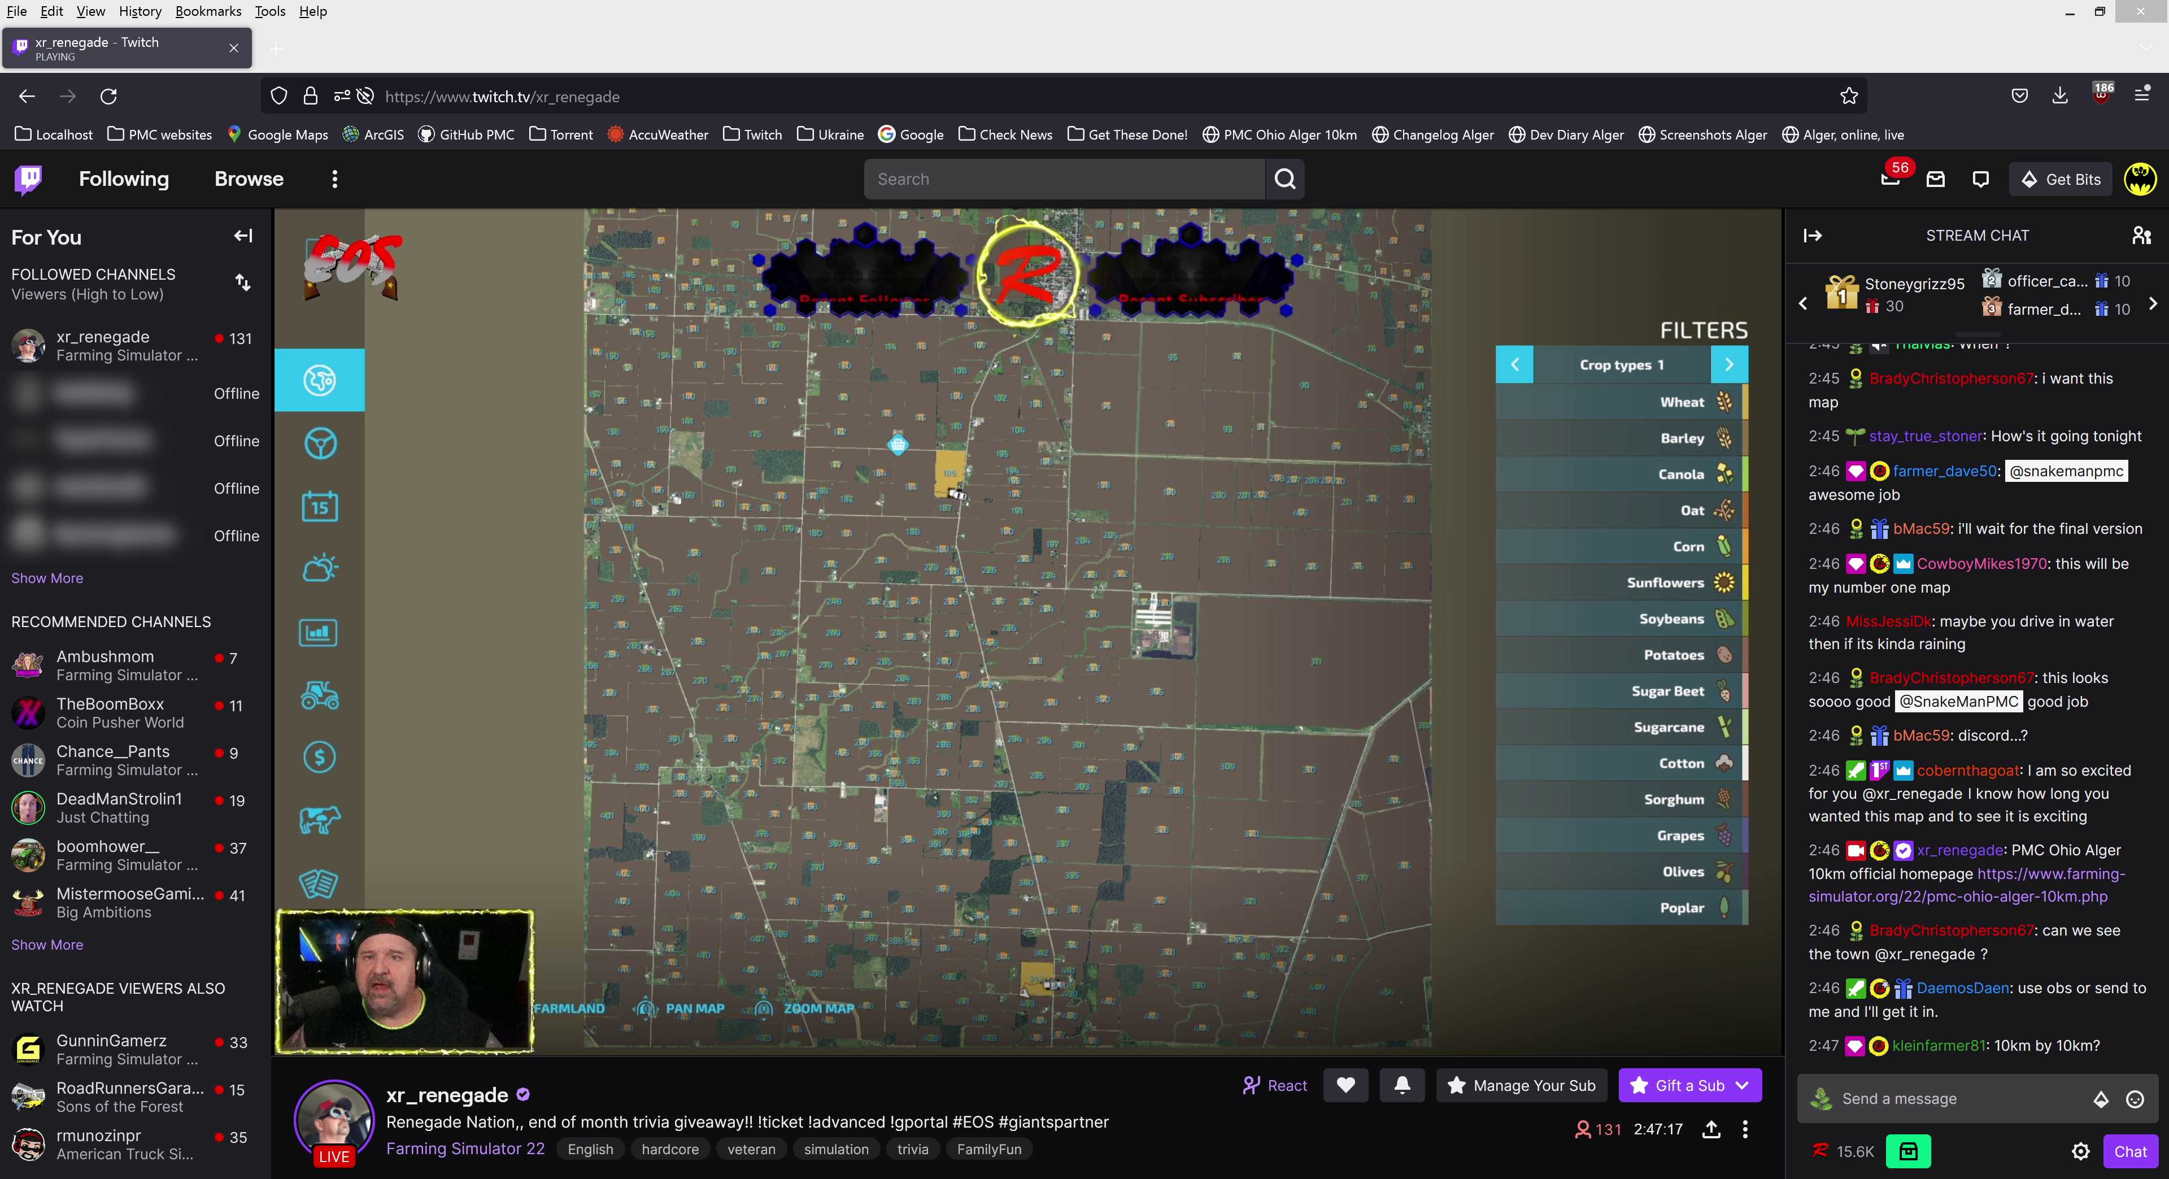
Task: Open the Tools menu
Action: coord(269,11)
